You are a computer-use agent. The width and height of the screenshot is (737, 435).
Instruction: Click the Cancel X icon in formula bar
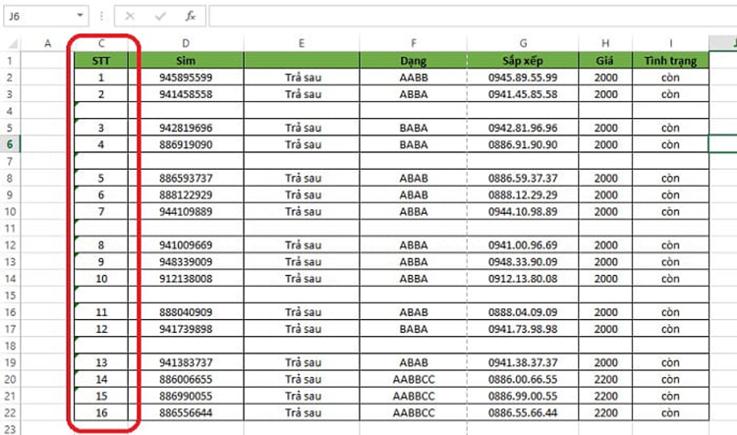[x=130, y=17]
